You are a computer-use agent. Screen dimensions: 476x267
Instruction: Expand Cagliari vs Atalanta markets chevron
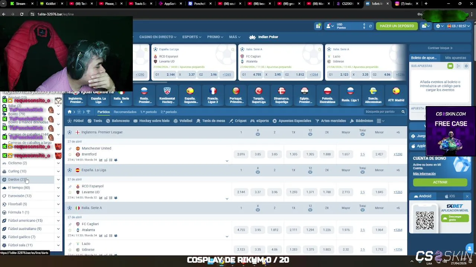pos(227,237)
